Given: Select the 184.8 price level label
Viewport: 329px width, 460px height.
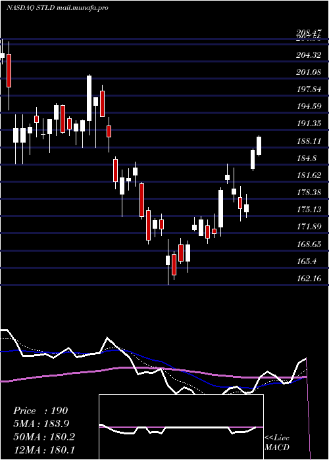Looking at the screenshot, I should (x=307, y=158).
